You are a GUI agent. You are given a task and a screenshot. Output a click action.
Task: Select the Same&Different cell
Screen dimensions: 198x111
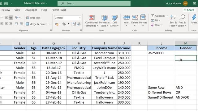coord(161,97)
